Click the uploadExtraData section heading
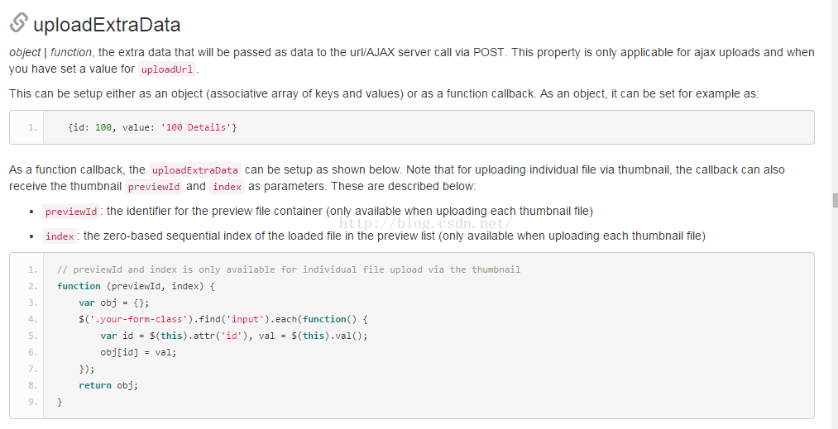The height and width of the screenshot is (429, 838). pos(107,25)
